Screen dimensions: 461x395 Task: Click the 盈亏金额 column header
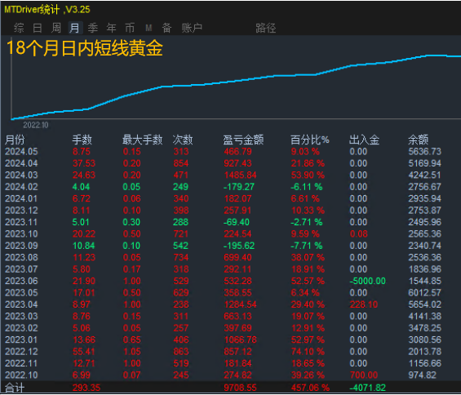pyautogui.click(x=243, y=140)
